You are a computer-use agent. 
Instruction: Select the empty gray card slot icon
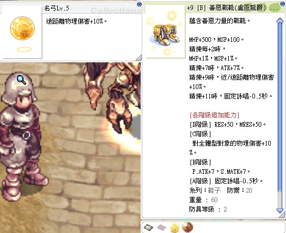click(x=162, y=227)
